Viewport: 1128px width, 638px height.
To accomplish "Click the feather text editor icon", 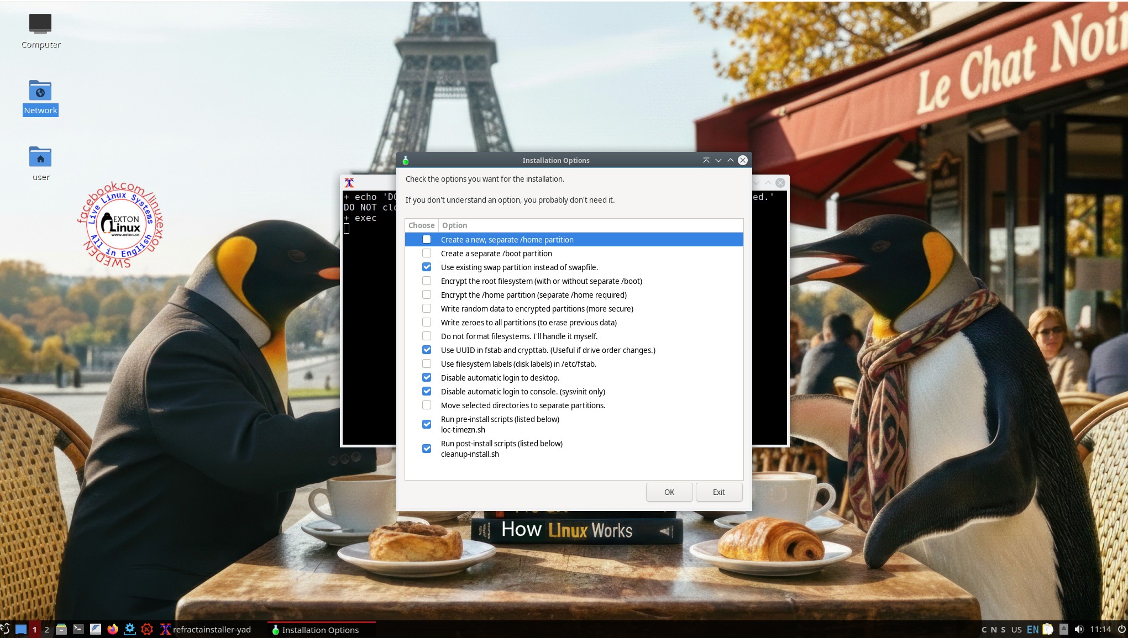I will 96,629.
